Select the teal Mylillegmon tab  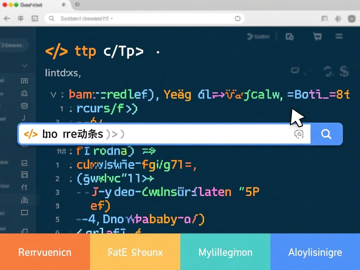coord(225,252)
